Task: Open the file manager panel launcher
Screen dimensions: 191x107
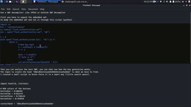Action: (x=10, y=1)
